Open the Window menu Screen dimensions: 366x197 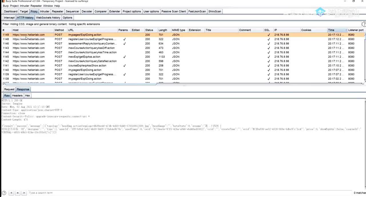[x=48, y=6]
